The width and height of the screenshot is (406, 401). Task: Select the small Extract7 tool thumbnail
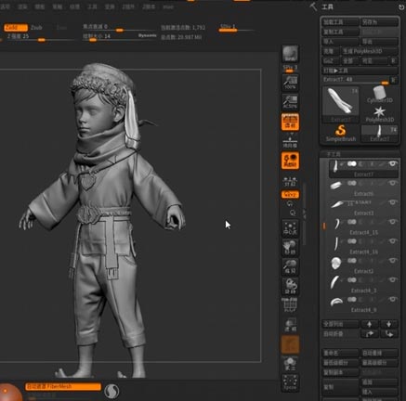(x=379, y=134)
